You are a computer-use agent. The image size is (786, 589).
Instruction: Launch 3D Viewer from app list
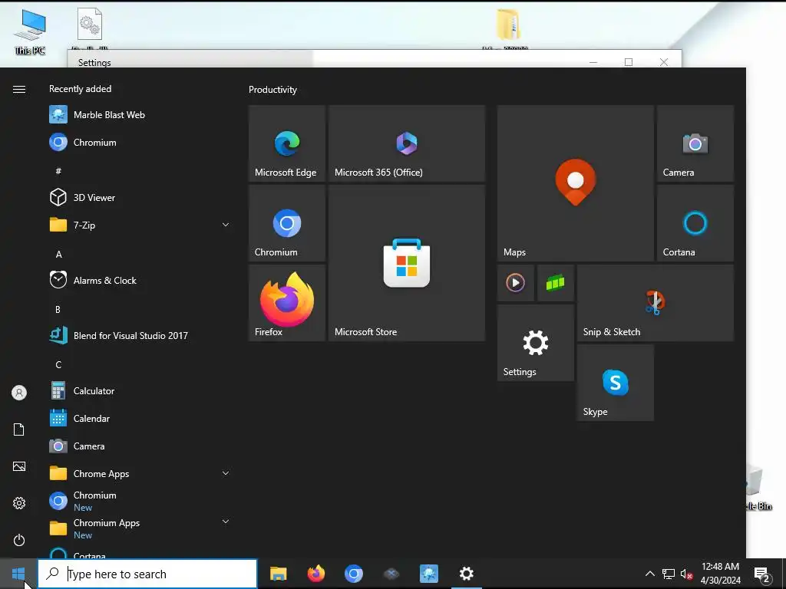(140, 197)
